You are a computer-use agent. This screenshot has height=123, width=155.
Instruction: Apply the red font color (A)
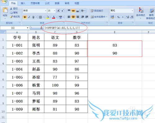54,17
